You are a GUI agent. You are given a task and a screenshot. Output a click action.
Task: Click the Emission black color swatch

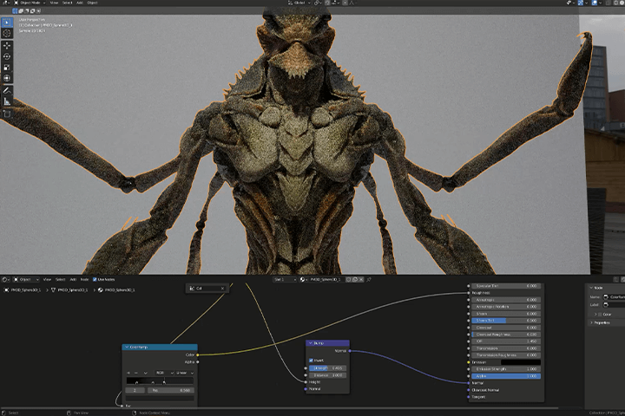pyautogui.click(x=521, y=362)
